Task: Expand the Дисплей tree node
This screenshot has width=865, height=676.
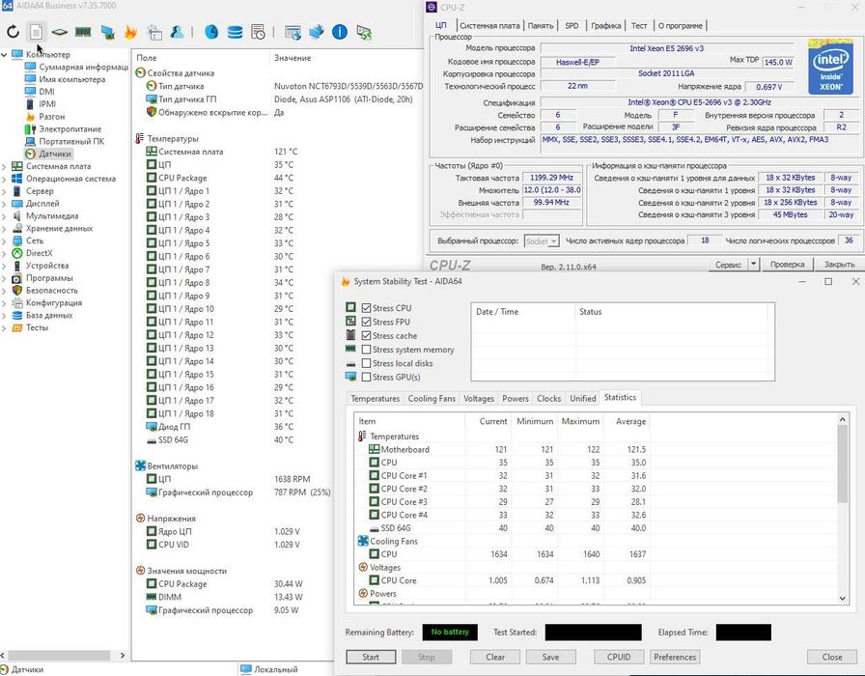Action: (5, 204)
